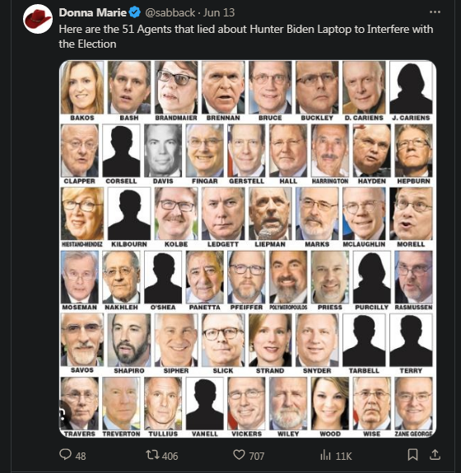Click the @sabback handle

pos(170,12)
